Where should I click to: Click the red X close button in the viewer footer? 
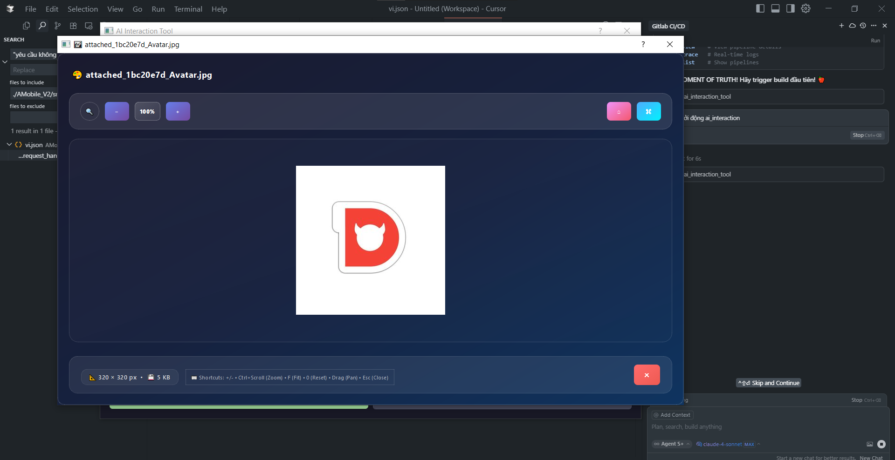(x=647, y=375)
